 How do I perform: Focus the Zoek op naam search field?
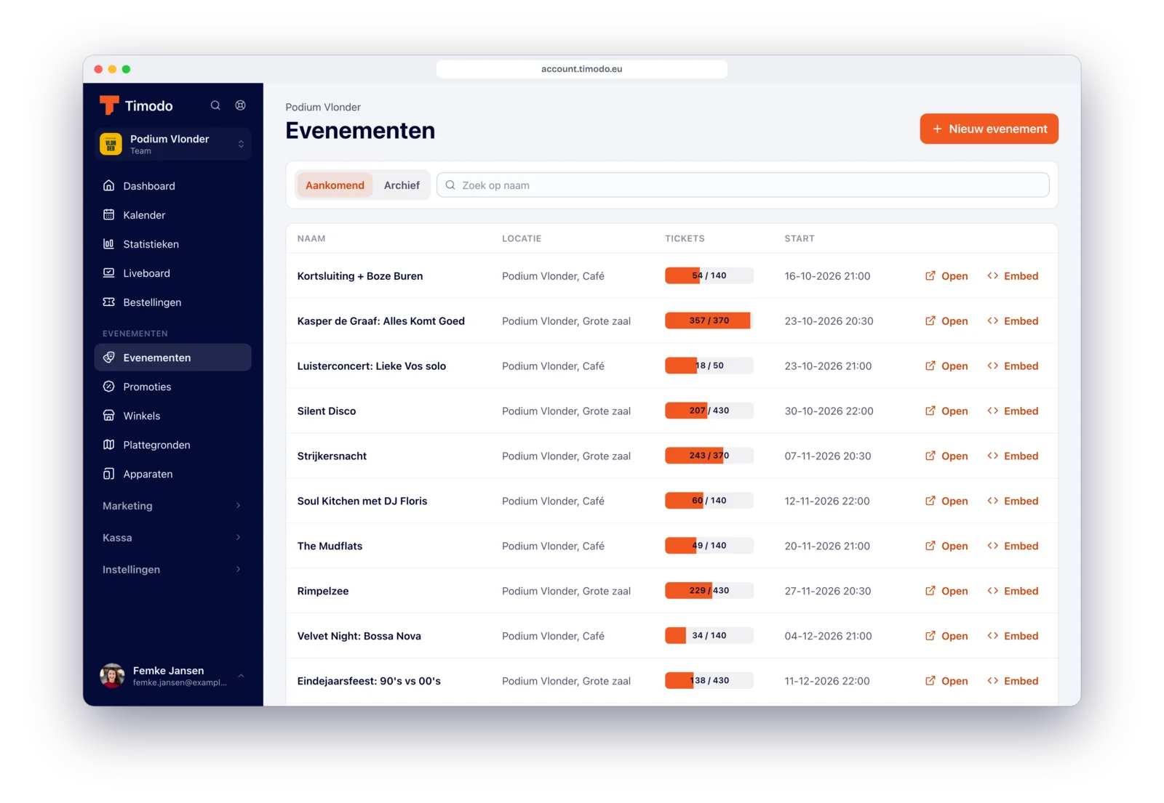pyautogui.click(x=743, y=185)
